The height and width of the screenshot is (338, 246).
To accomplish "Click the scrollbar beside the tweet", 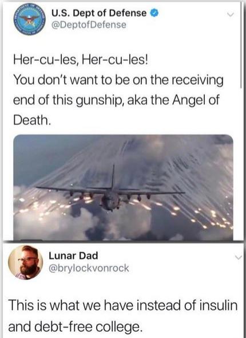I will 241,45.
